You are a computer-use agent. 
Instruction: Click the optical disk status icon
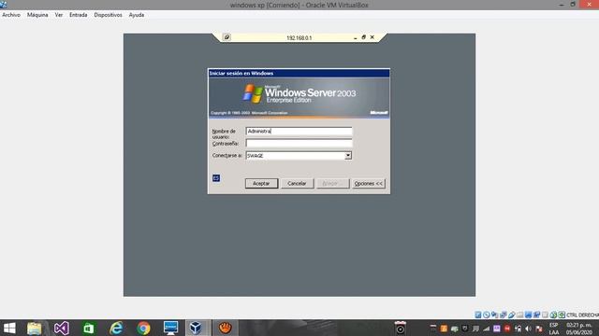pyautogui.click(x=487, y=315)
